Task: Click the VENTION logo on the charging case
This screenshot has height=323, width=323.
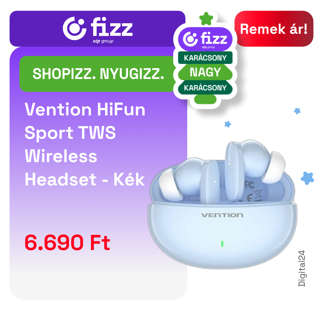Action: pos(222,215)
